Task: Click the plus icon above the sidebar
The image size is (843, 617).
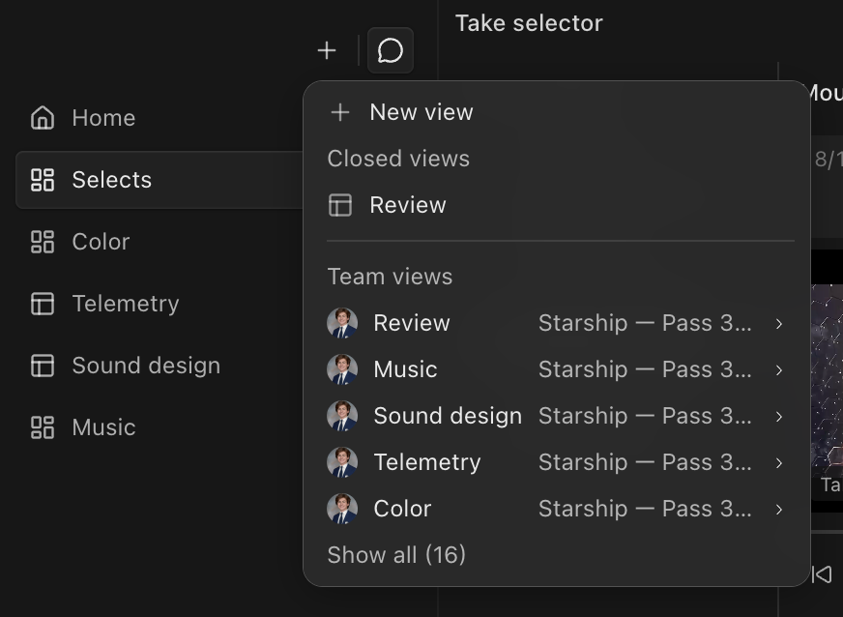Action: pyautogui.click(x=327, y=50)
